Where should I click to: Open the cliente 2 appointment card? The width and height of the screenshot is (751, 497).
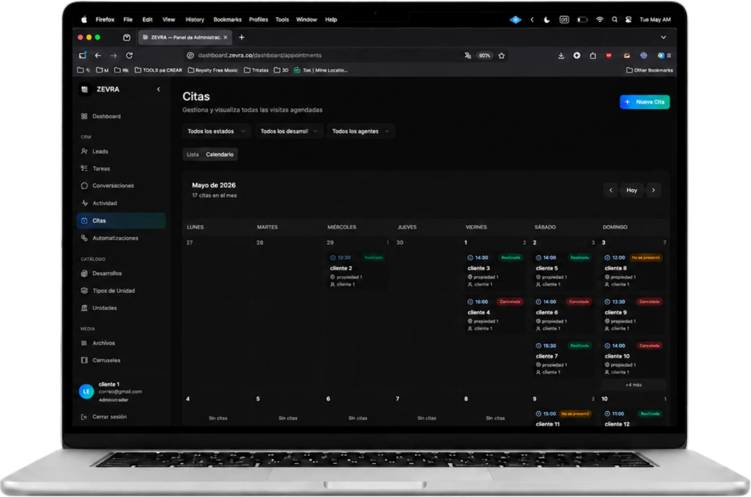click(357, 271)
